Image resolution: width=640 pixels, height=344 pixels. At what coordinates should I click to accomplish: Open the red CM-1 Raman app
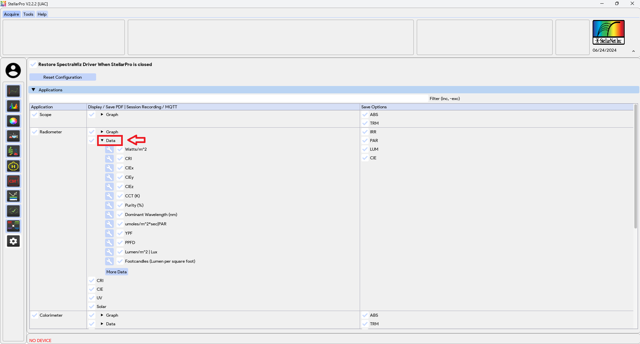point(13,181)
